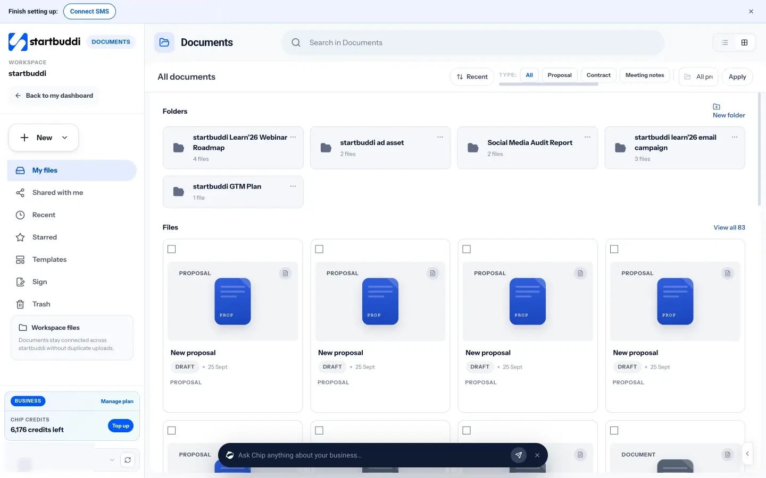
Task: Click document icon on fourth proposal card
Action: tap(728, 273)
